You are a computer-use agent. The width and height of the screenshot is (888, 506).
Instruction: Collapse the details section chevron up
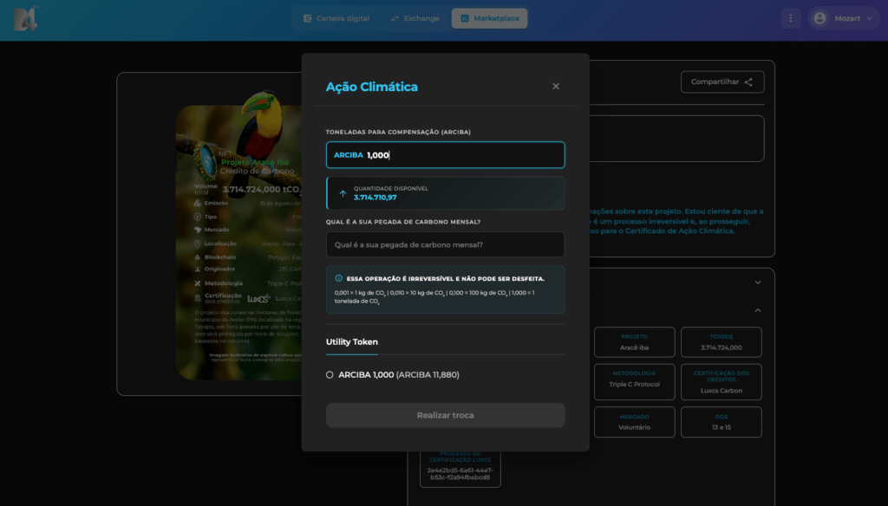pyautogui.click(x=758, y=310)
